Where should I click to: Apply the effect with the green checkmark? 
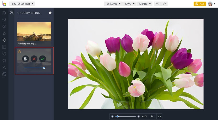click(x=42, y=59)
